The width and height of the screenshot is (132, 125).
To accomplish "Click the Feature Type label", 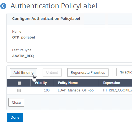I will click(22, 50).
